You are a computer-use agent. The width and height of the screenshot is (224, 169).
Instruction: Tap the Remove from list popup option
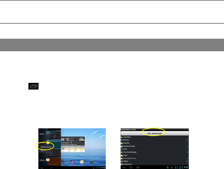(x=46, y=147)
